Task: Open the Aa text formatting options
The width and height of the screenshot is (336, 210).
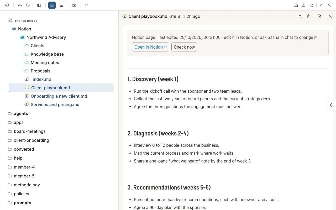Action: [x=20, y=5]
